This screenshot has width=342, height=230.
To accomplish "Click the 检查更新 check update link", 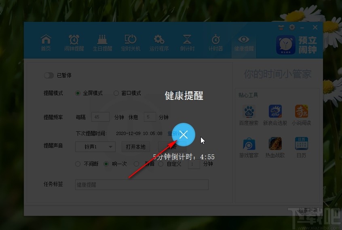I will pyautogui.click(x=308, y=210).
